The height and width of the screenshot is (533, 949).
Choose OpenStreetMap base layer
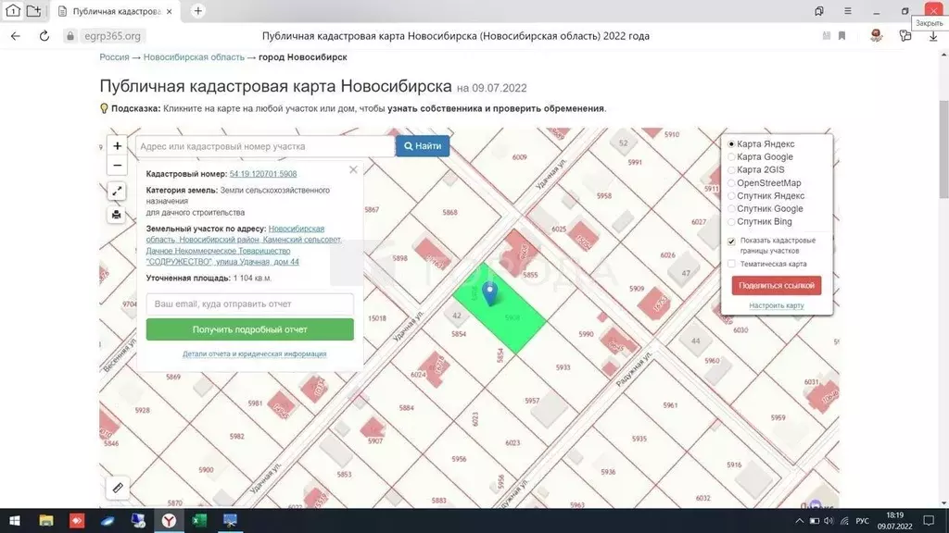tap(731, 183)
